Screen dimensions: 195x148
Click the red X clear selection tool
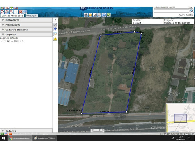tap(21, 12)
